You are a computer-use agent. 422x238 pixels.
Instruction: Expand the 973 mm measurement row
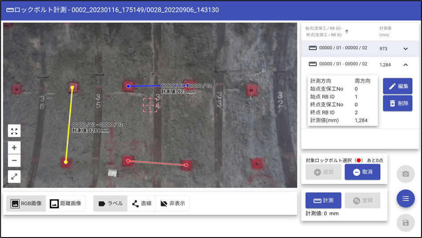tap(405, 49)
